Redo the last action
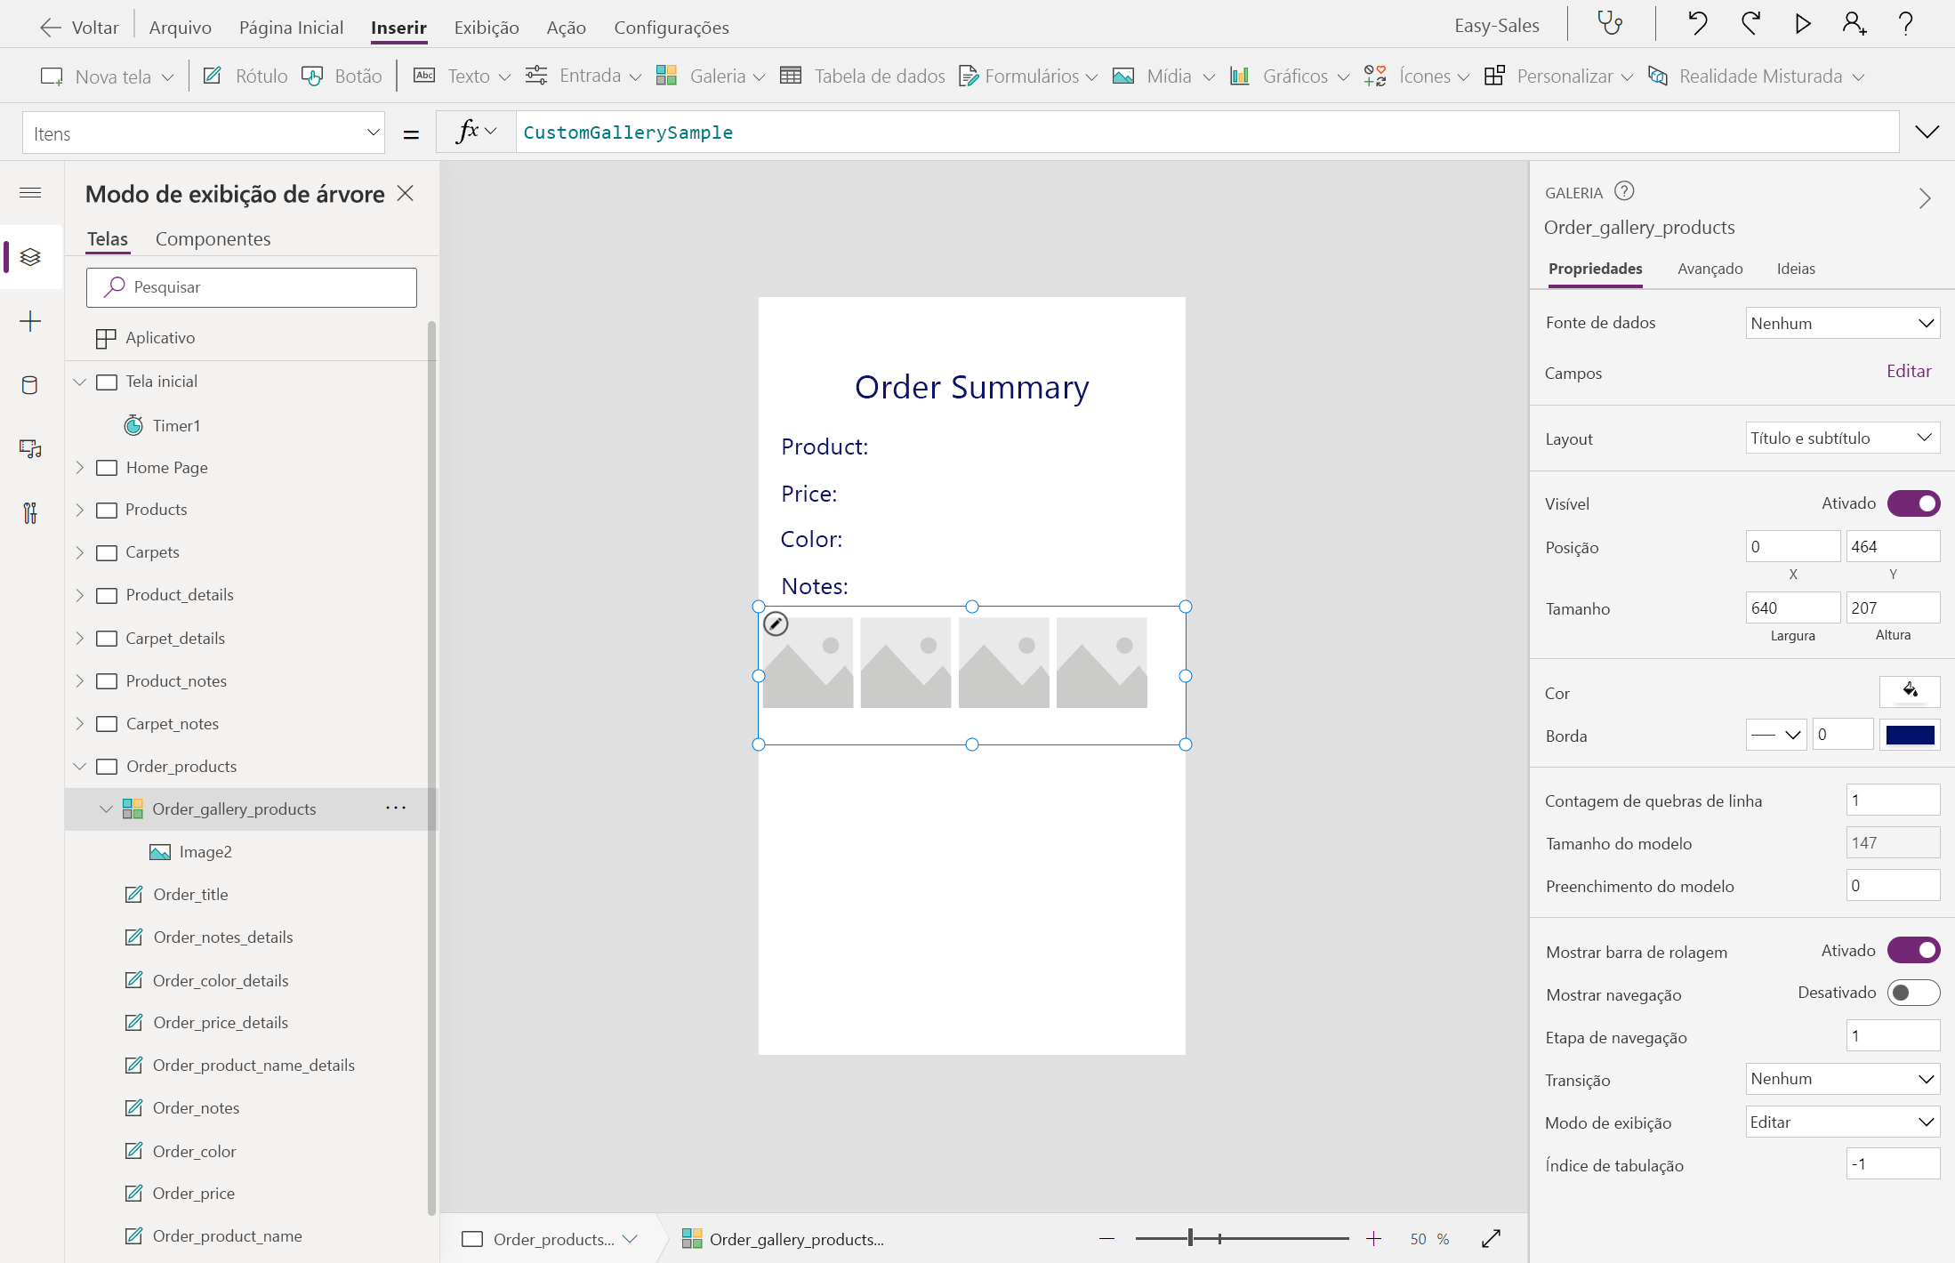Viewport: 1955px width, 1263px height. [1750, 24]
